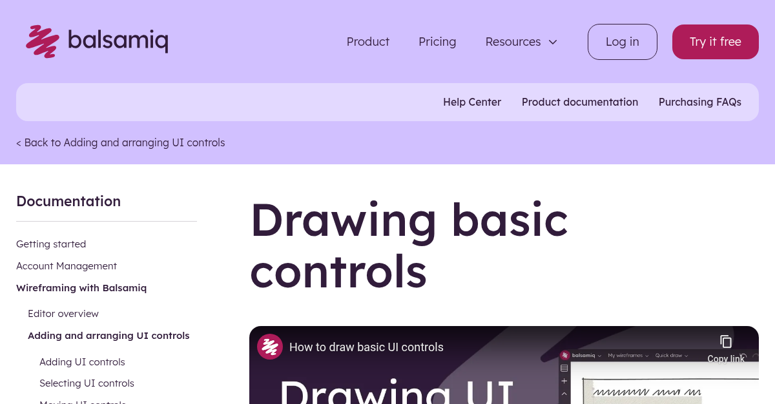The width and height of the screenshot is (775, 404).
Task: Click the Balsamiq channel avatar on the video
Action: click(x=269, y=347)
